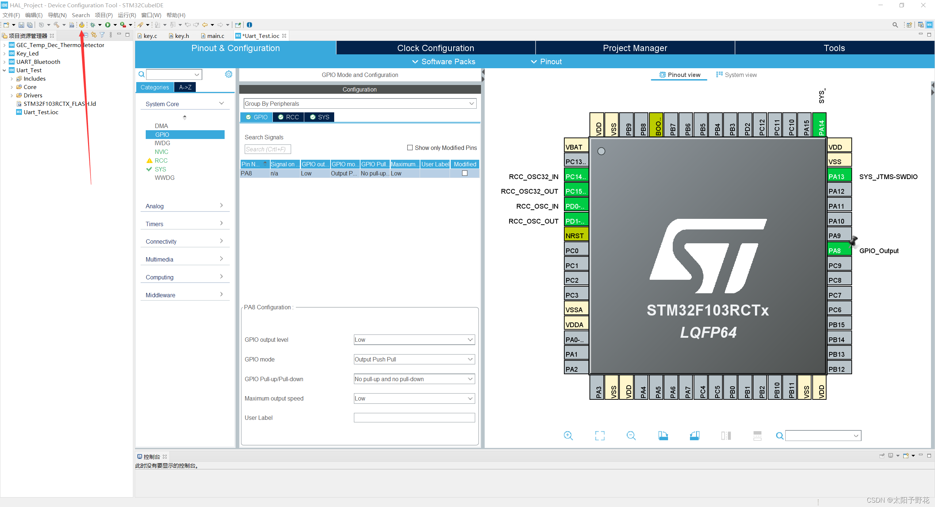Zoom in on the pinout chip view
The width and height of the screenshot is (935, 507).
pos(568,436)
